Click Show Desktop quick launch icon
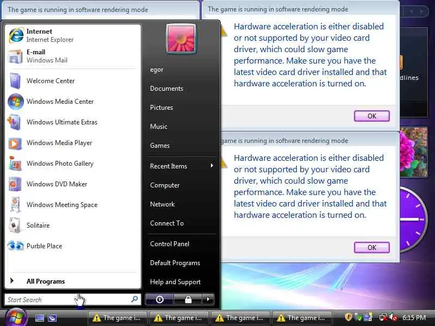Image resolution: width=435 pixels, height=326 pixels. coord(39,318)
